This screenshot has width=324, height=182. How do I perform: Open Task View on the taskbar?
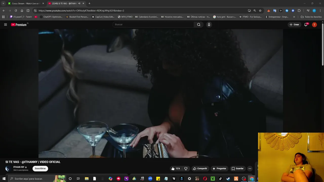point(78,179)
